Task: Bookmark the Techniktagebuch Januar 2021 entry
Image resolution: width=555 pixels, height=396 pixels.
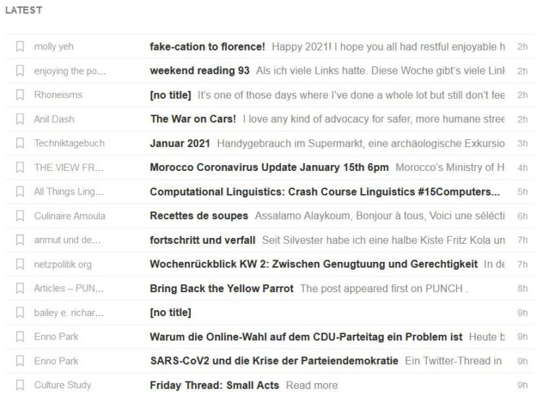Action: pos(20,143)
